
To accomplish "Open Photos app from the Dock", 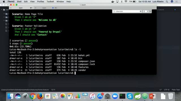I will pyautogui.click(x=63, y=96).
